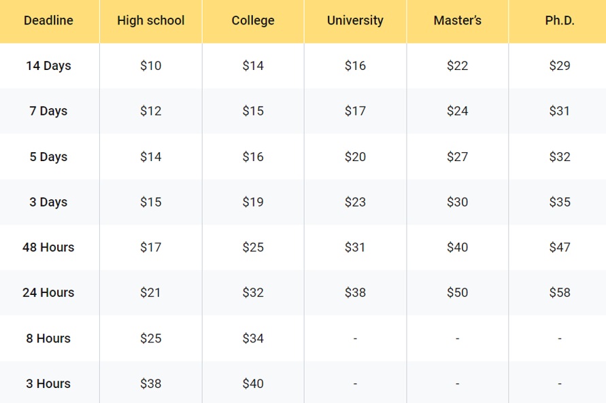The width and height of the screenshot is (606, 403).
Task: Click the 48 Hours deadline label
Action: pos(48,247)
